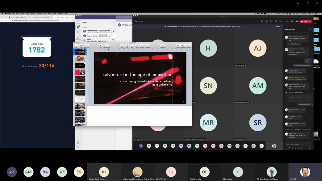Click the Keynote Play button
The image size is (322, 181).
[x=101, y=46]
